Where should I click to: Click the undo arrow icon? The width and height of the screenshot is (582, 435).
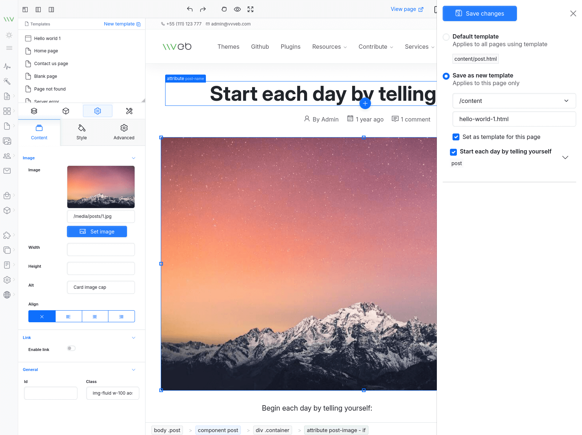[x=190, y=9]
